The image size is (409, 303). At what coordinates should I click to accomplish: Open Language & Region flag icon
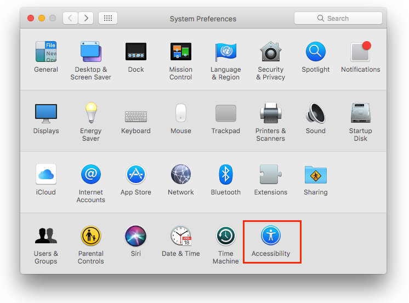226,52
